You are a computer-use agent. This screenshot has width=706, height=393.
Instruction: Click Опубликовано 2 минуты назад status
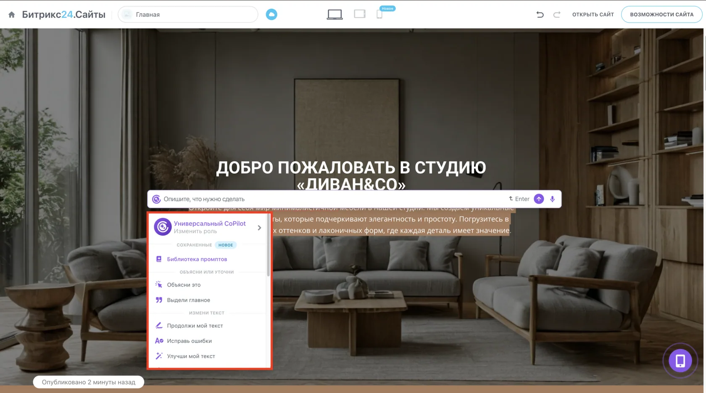point(89,382)
